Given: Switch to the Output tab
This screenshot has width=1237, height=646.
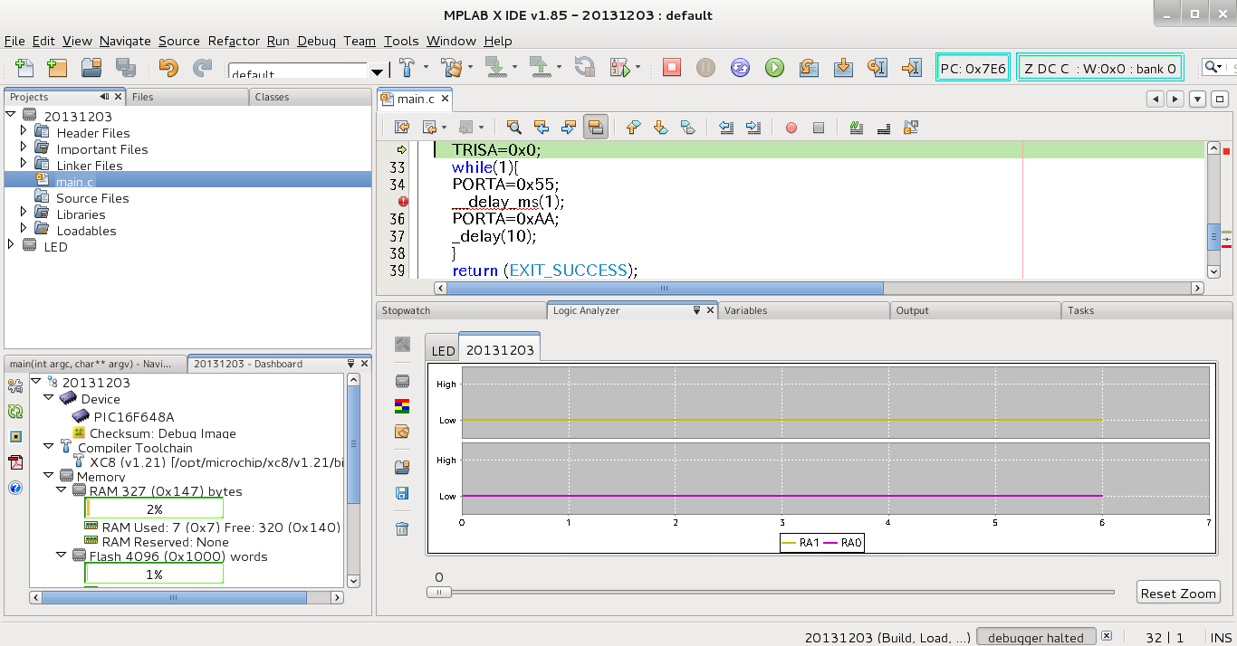Looking at the screenshot, I should tap(974, 310).
